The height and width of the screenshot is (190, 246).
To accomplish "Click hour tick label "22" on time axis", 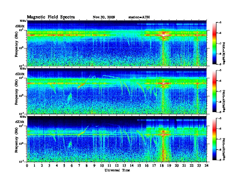I will click(192, 166).
